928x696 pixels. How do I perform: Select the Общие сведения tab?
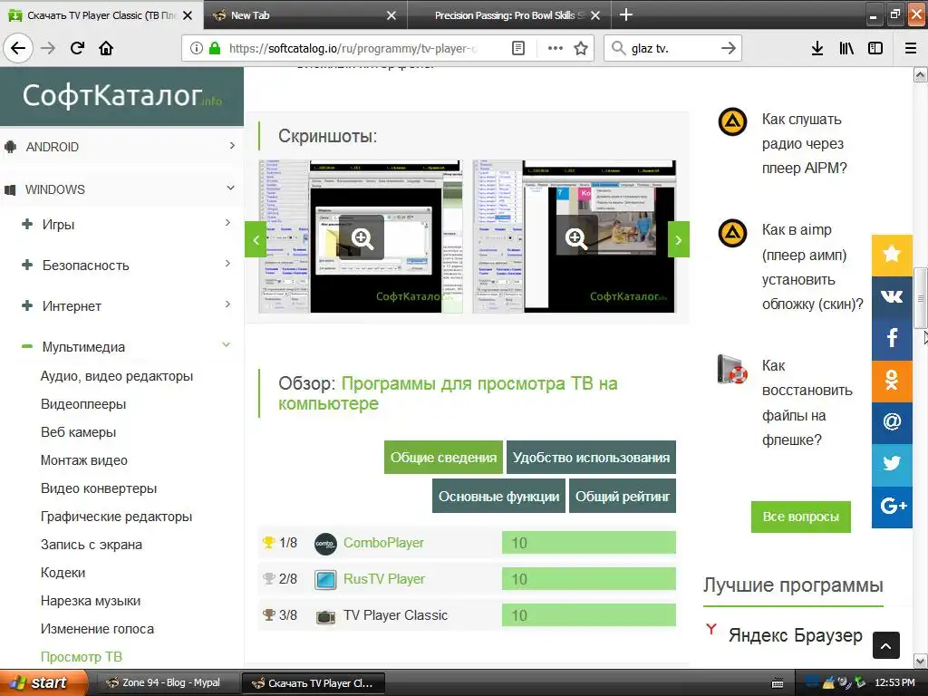point(443,458)
